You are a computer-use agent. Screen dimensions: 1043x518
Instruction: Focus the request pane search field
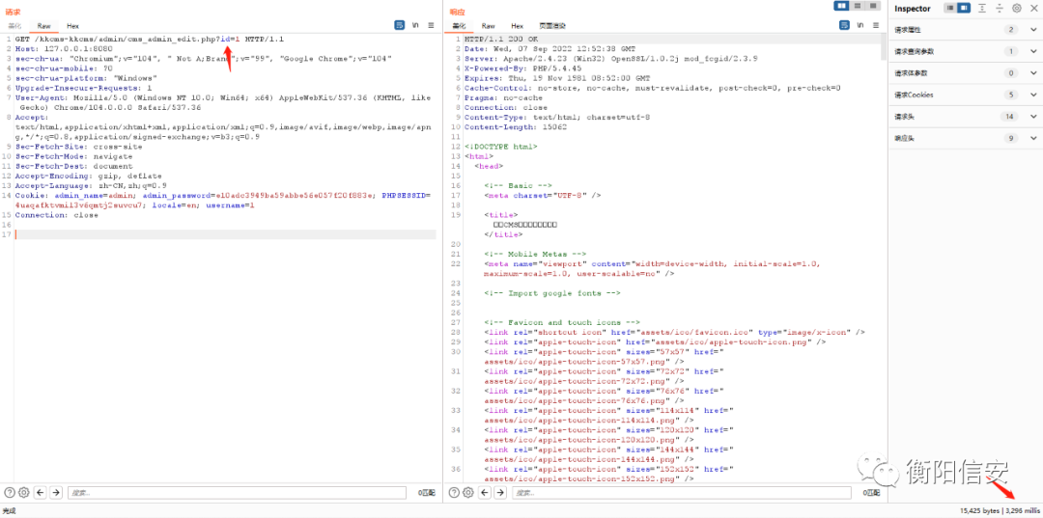[x=237, y=493]
